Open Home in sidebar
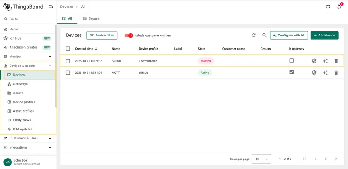 (28, 29)
